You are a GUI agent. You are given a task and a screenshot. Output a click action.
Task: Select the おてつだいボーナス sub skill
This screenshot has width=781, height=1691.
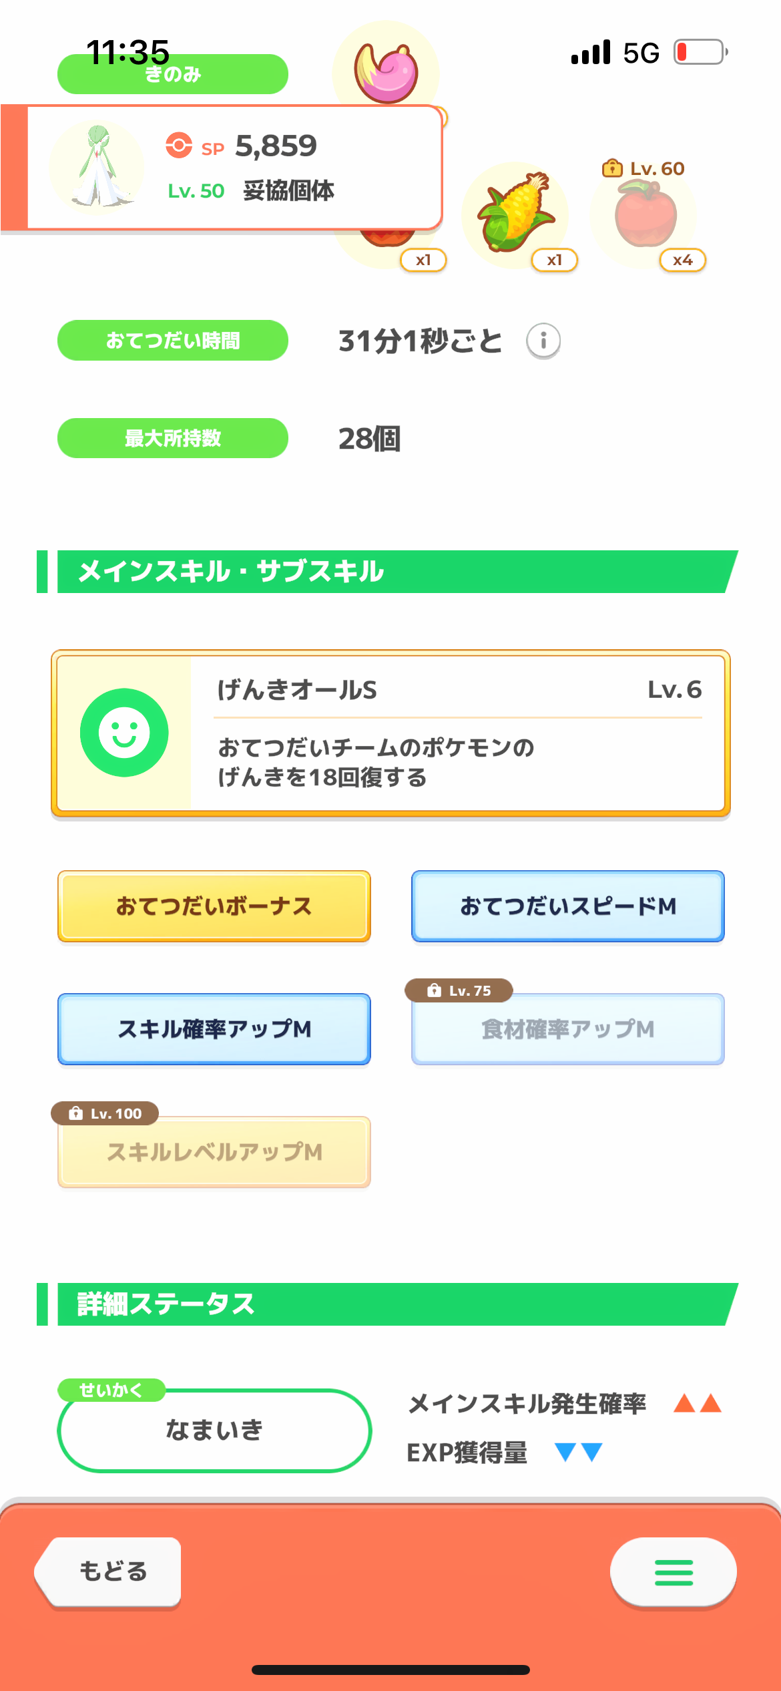click(x=214, y=906)
